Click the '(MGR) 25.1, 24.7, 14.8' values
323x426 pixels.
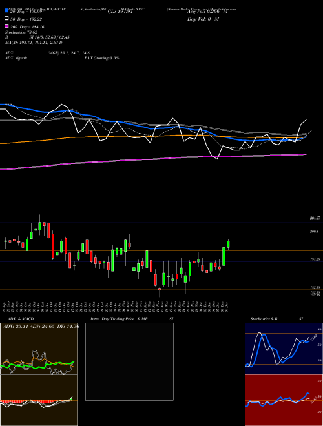pyautogui.click(x=68, y=53)
